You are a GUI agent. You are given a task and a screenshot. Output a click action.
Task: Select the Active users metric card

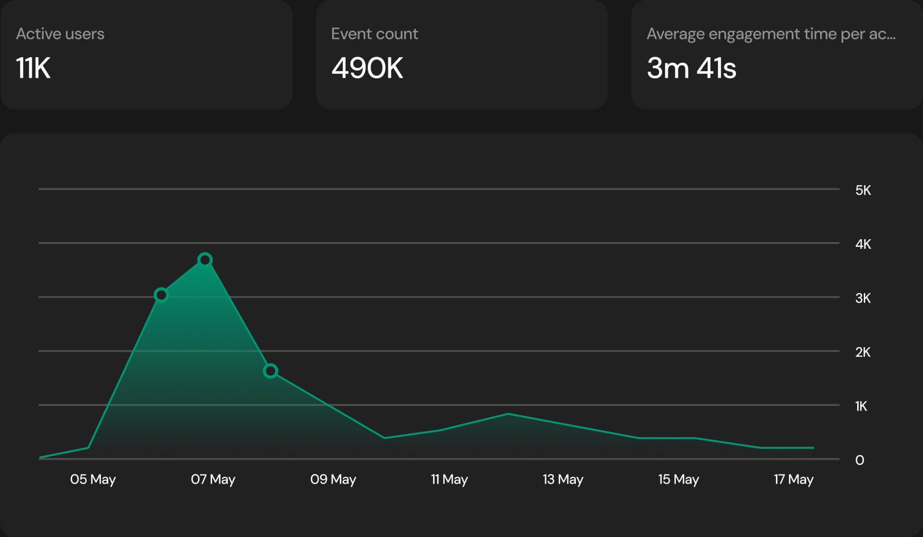tap(146, 54)
